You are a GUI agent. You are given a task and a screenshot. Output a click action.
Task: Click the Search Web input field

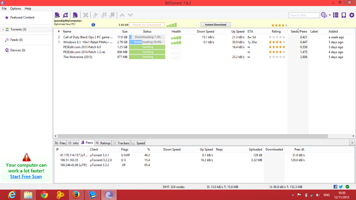point(304,15)
